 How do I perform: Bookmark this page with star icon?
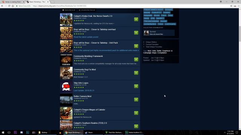click(231, 6)
